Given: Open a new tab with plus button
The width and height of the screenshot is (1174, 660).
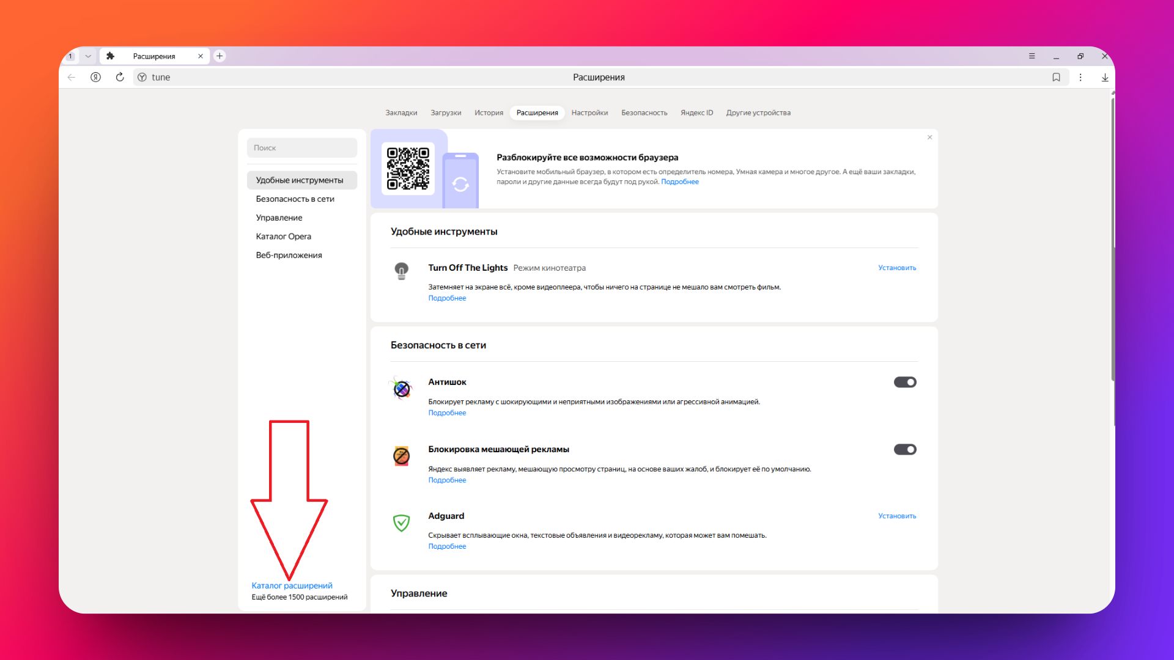Looking at the screenshot, I should tap(220, 56).
